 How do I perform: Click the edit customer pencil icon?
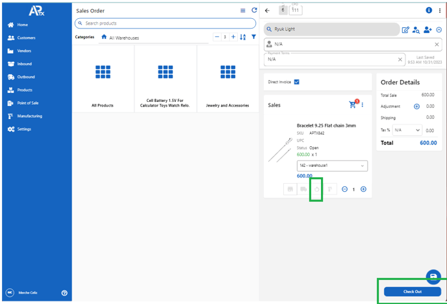(x=406, y=30)
